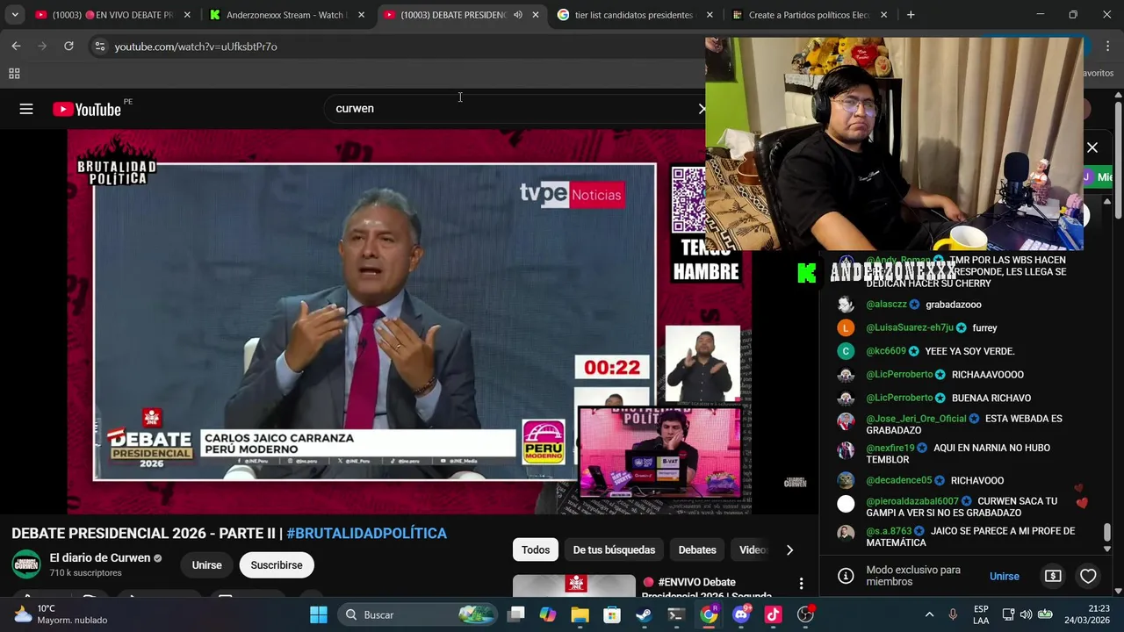Click username @kc6609 in chat
The image size is (1124, 632).
[886, 351]
